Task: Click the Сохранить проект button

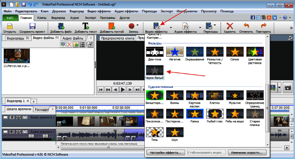Action: 32,28
